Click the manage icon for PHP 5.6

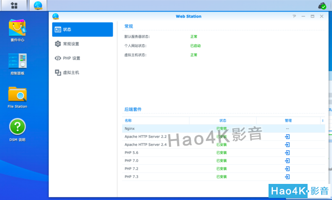pos(287,153)
